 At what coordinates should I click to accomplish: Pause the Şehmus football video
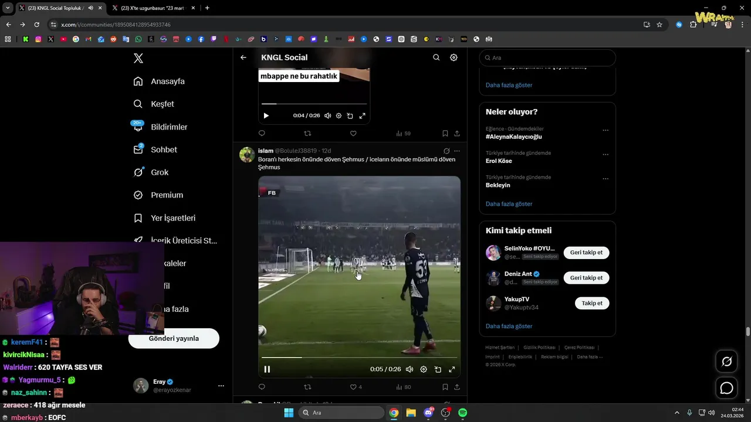pos(267,369)
